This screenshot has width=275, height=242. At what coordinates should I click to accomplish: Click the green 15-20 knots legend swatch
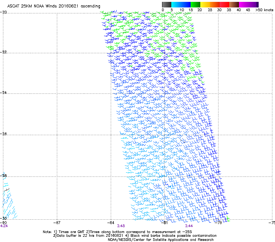click(x=195, y=4)
